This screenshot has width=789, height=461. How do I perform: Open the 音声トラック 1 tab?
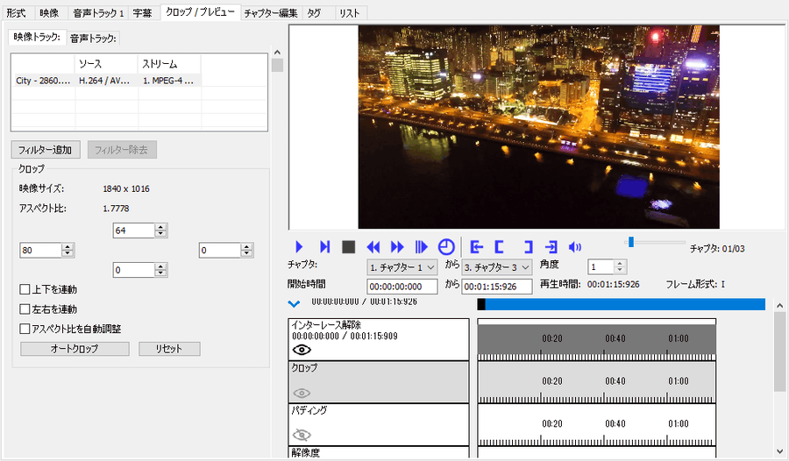tap(98, 13)
